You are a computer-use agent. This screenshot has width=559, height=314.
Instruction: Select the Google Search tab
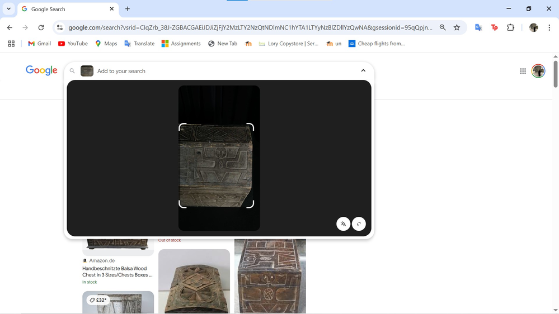click(x=67, y=9)
